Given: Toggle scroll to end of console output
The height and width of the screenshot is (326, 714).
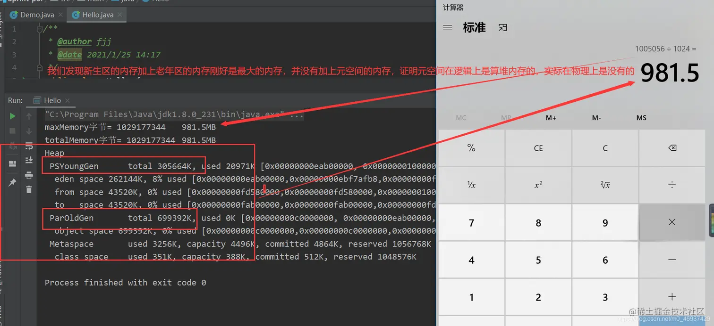Looking at the screenshot, I should click(29, 160).
